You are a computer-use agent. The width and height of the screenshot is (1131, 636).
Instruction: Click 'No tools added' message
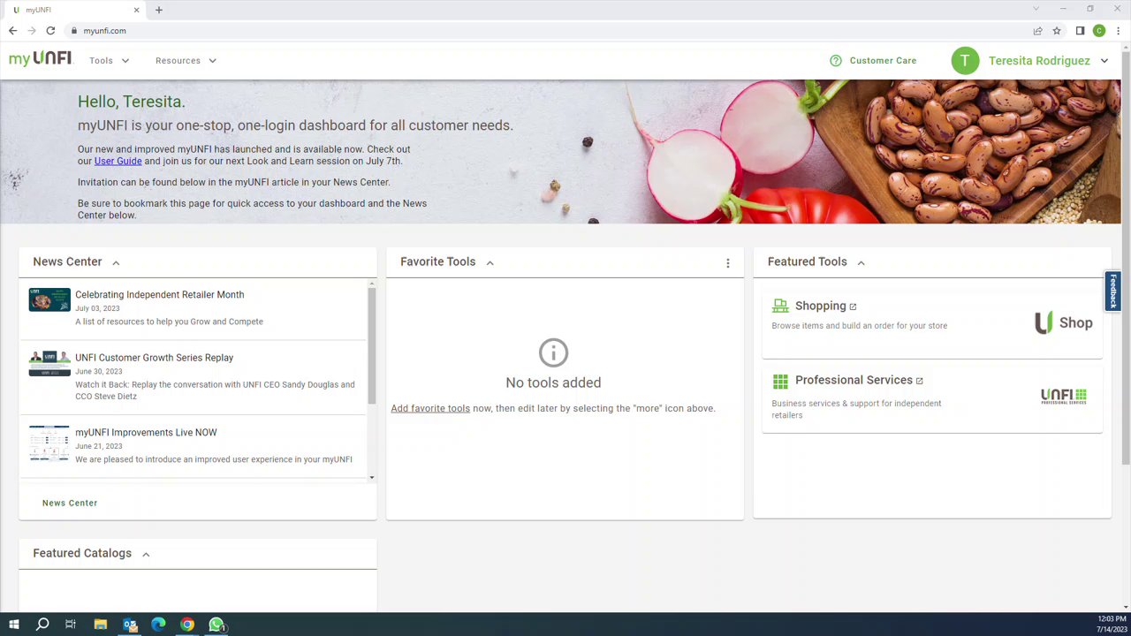tap(553, 382)
